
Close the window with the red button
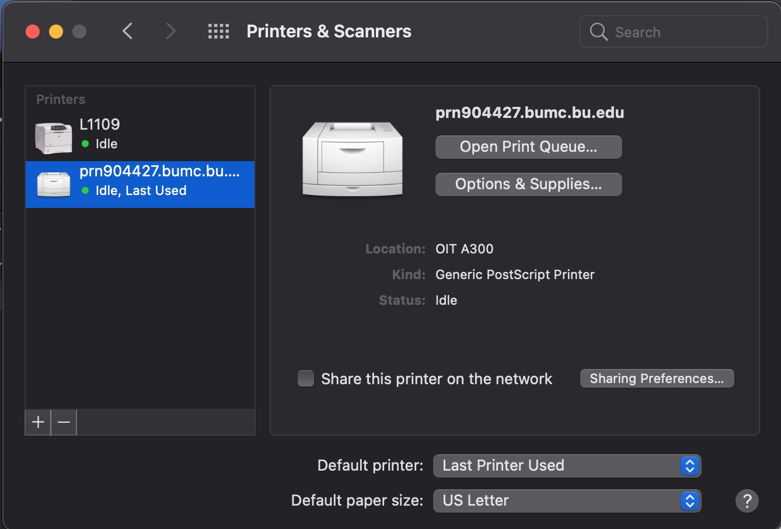tap(33, 32)
